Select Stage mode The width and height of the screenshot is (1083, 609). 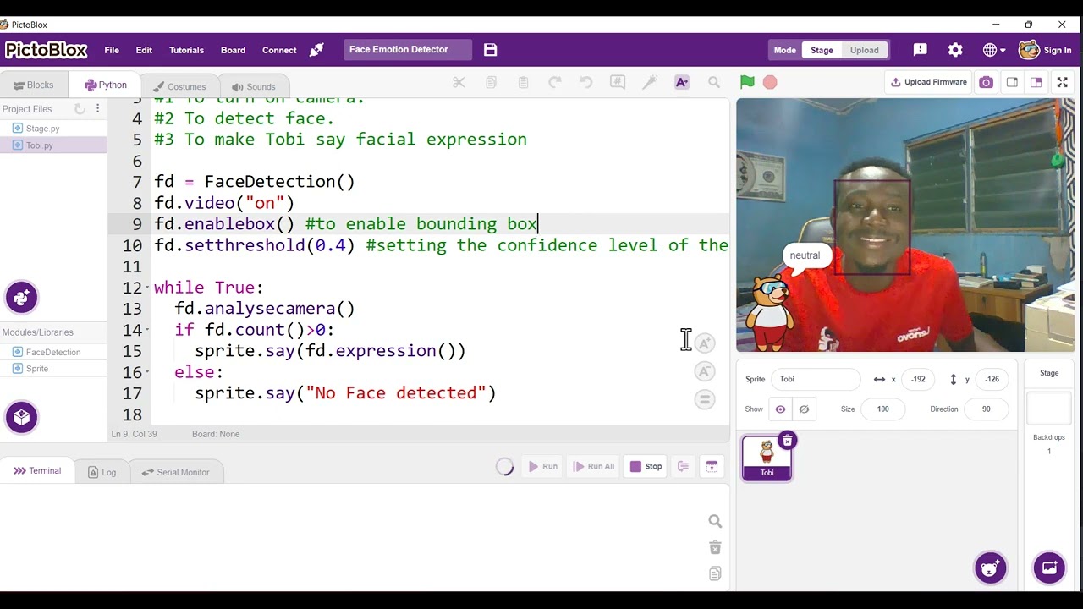tap(822, 50)
